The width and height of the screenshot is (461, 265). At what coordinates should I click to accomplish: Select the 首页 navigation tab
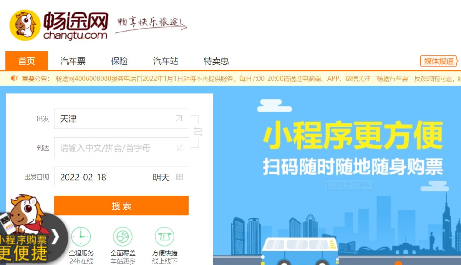pyautogui.click(x=27, y=61)
